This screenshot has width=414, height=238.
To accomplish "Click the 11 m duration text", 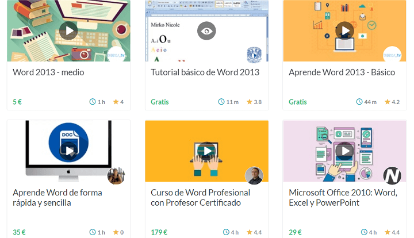I will click(232, 102).
